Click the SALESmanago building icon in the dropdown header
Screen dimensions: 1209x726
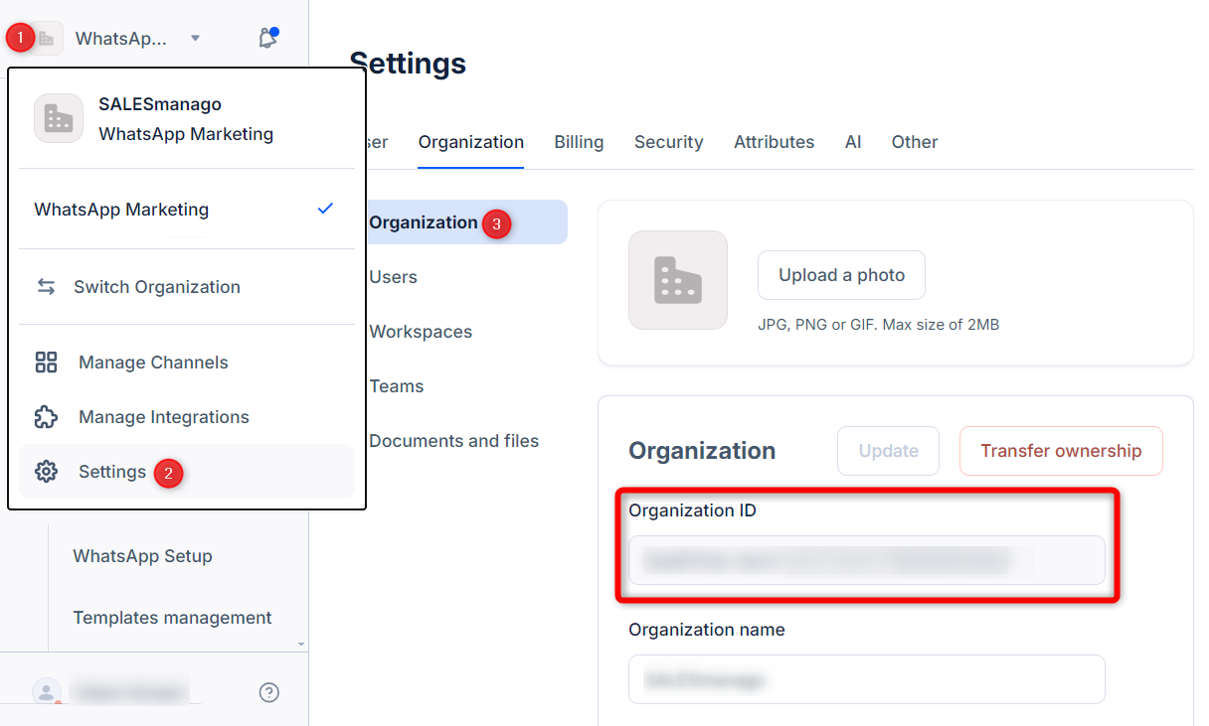[59, 118]
